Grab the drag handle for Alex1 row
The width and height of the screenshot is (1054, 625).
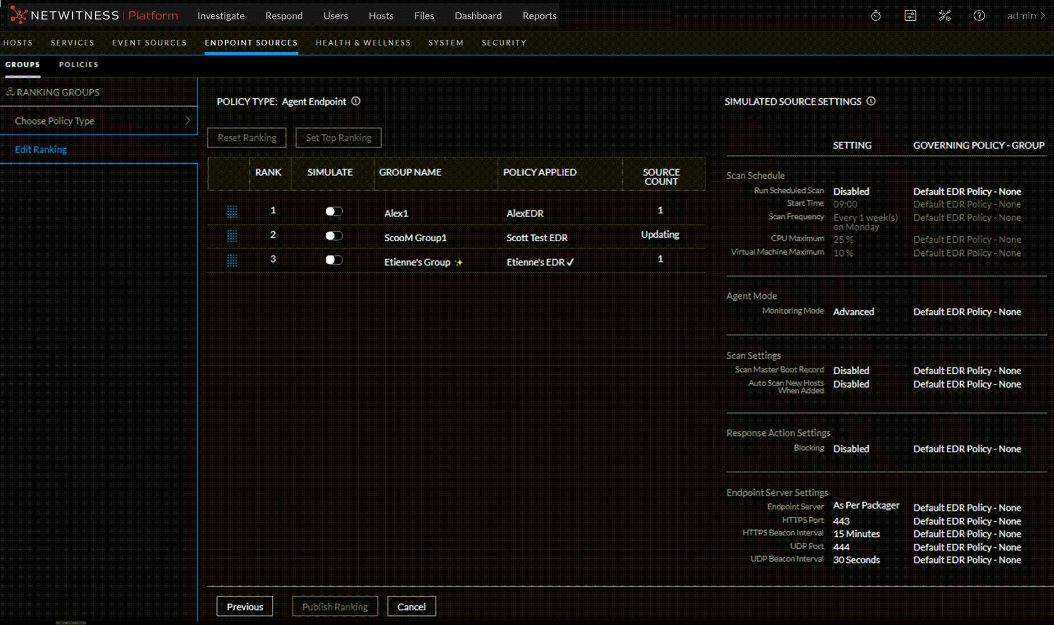pos(232,212)
